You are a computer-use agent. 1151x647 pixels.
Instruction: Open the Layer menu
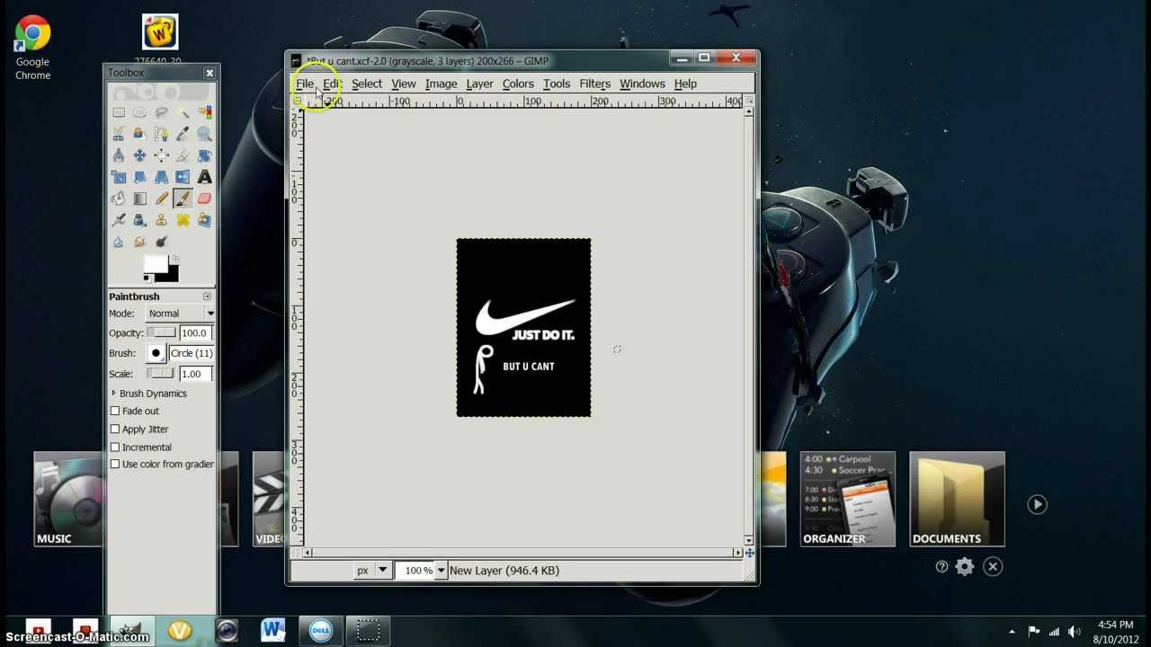coord(479,84)
